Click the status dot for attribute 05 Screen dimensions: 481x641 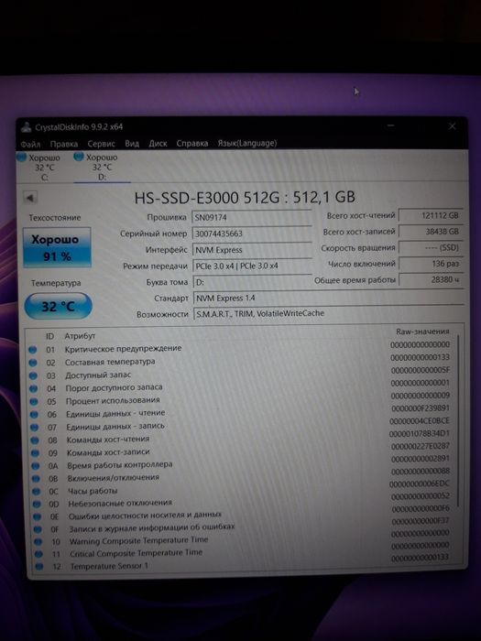click(x=34, y=401)
